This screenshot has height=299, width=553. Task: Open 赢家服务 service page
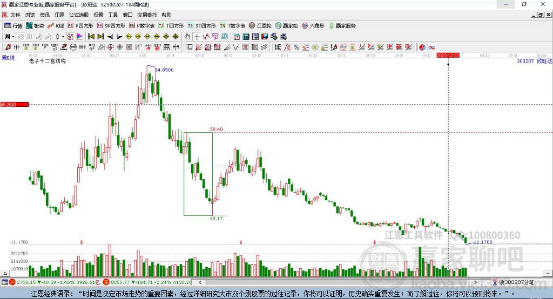pos(342,26)
